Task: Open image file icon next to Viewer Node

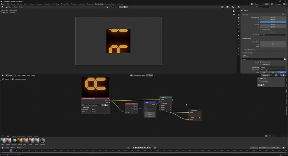Action: pyautogui.click(x=124, y=7)
